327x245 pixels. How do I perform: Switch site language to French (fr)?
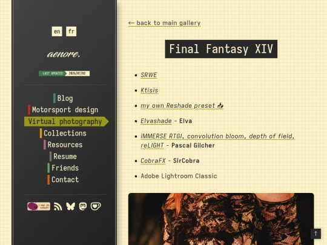point(71,31)
